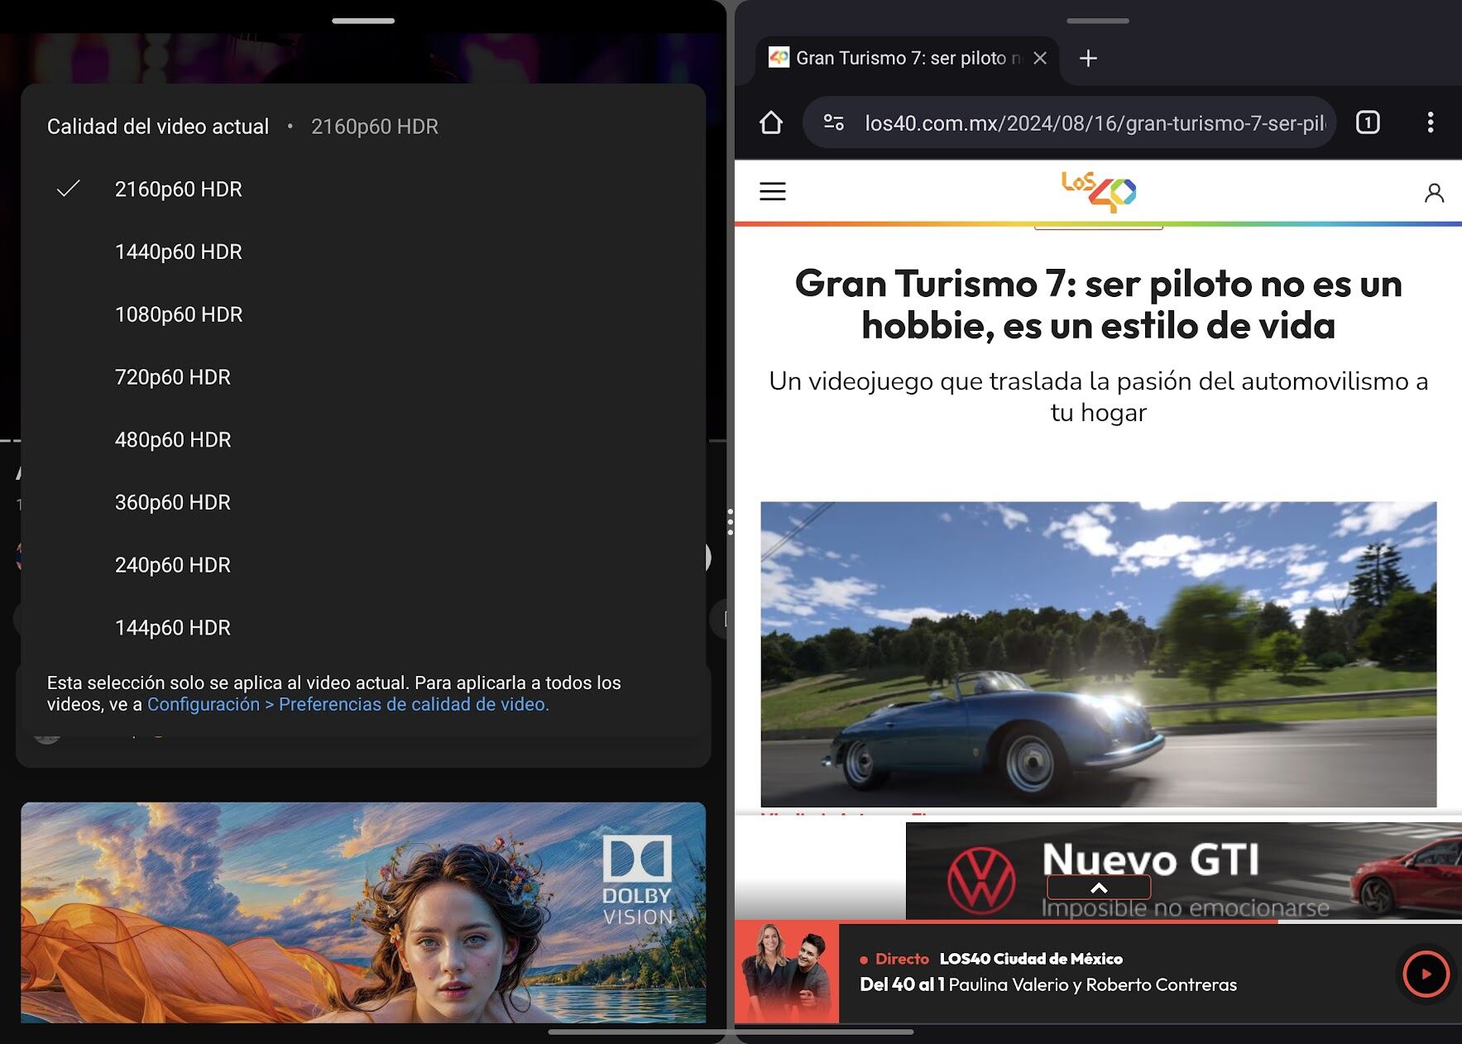Open site settings icon in address bar
This screenshot has height=1044, width=1462.
coord(833,123)
